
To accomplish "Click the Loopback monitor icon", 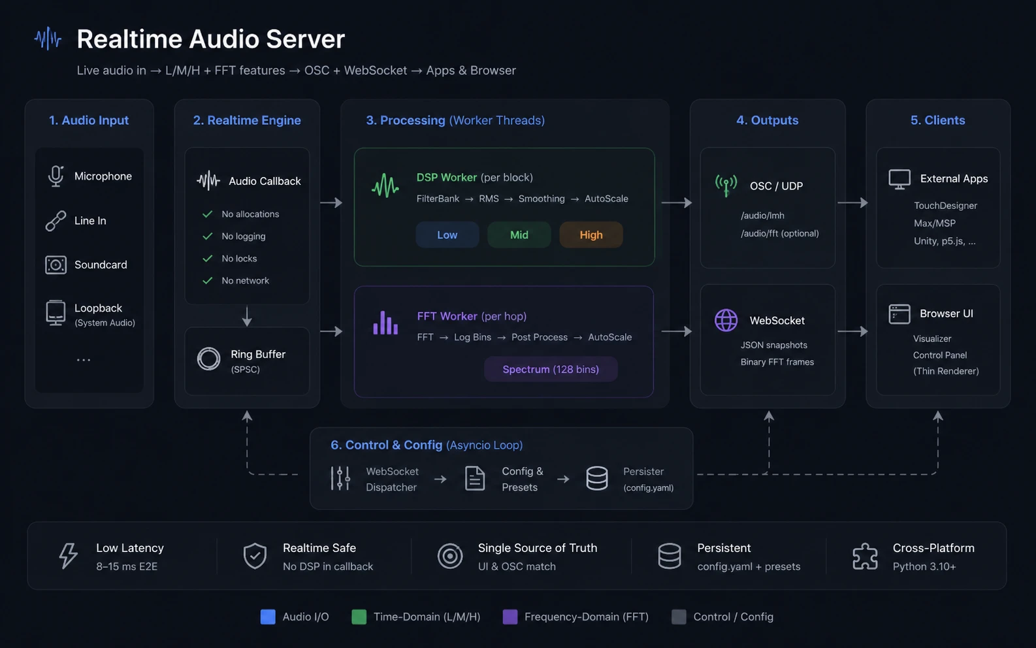I will pos(56,313).
